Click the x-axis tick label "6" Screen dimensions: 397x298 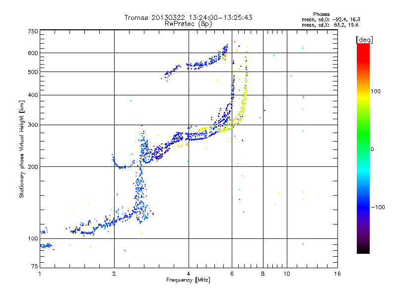[232, 274]
